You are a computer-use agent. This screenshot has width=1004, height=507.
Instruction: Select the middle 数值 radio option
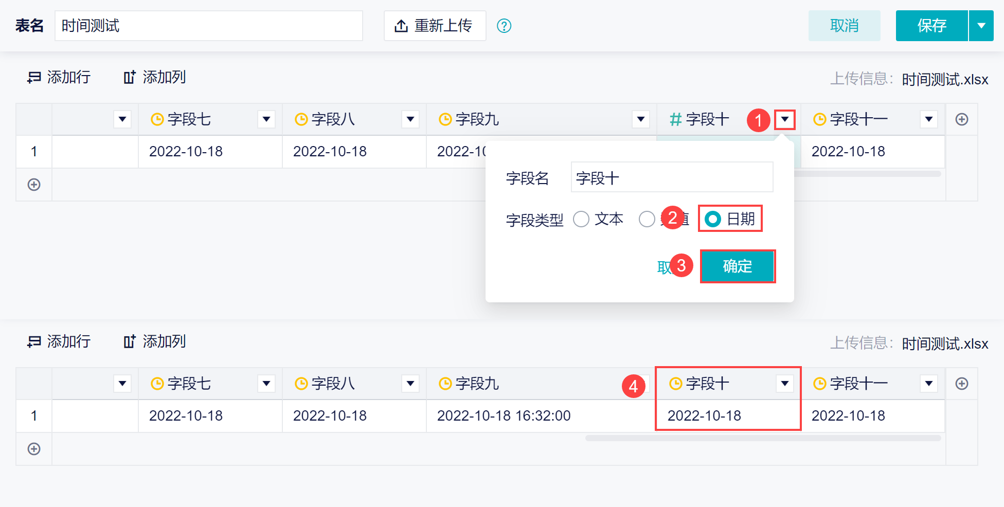(647, 219)
